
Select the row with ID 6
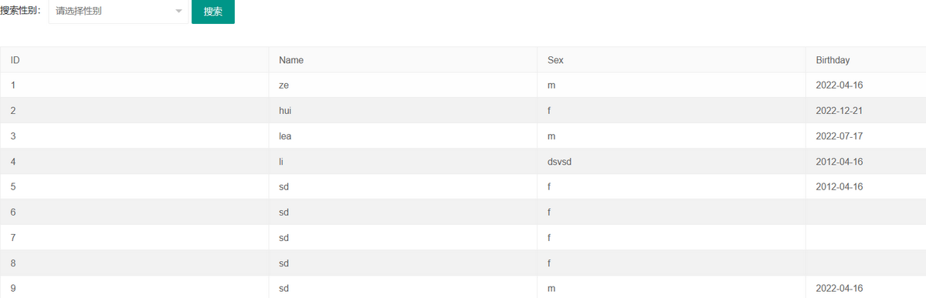(463, 212)
